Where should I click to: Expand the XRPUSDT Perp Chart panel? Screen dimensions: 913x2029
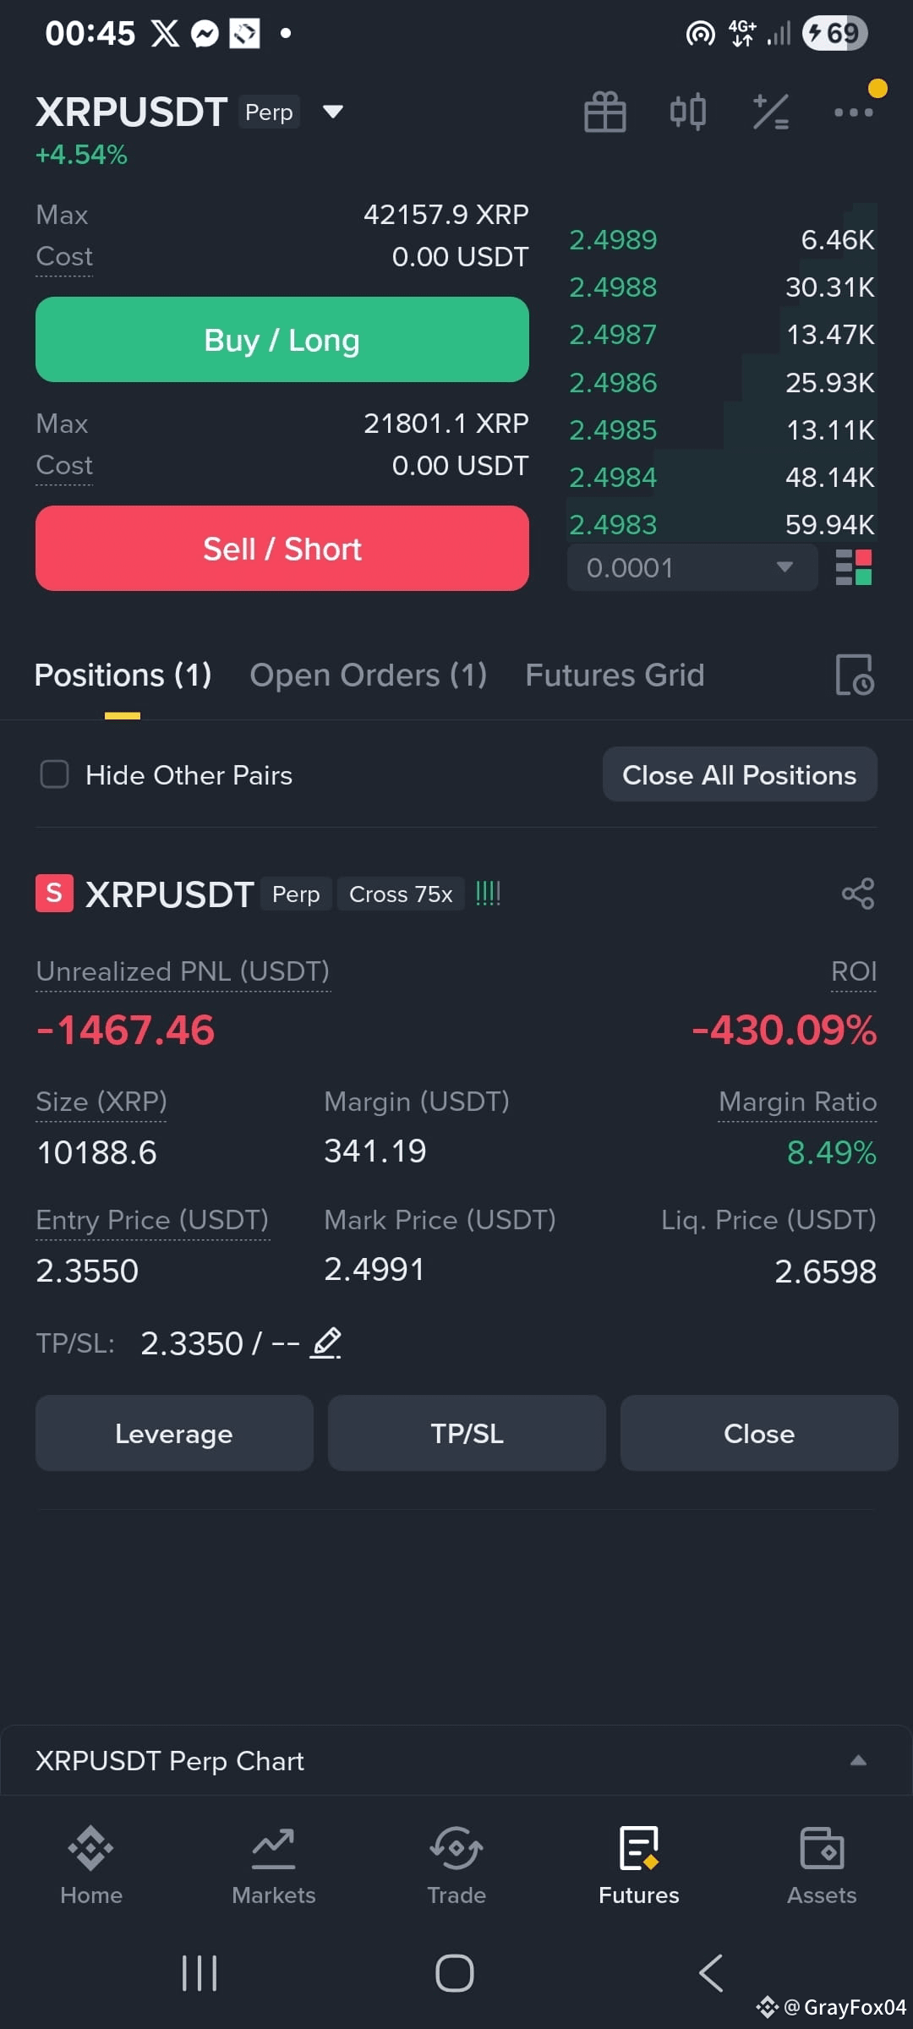click(456, 1760)
